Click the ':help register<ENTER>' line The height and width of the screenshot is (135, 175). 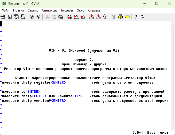44,82
